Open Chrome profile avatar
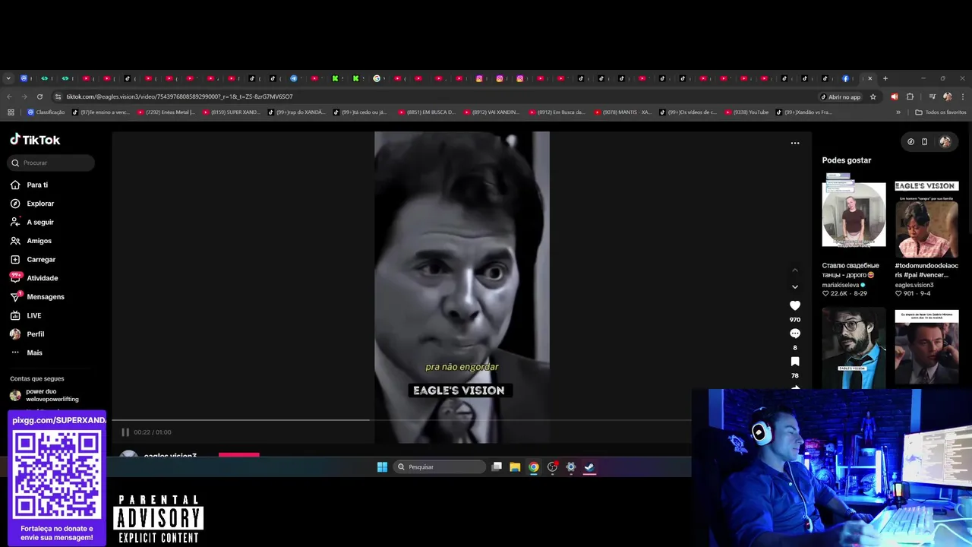Image resolution: width=972 pixels, height=547 pixels. tap(947, 96)
